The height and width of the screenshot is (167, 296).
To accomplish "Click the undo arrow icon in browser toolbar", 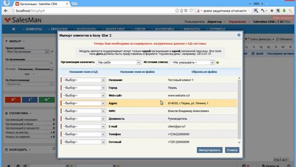I will click(x=263, y=11).
